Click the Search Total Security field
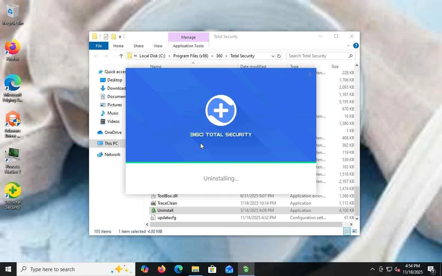Screen dimensions: 442x276 (320, 56)
